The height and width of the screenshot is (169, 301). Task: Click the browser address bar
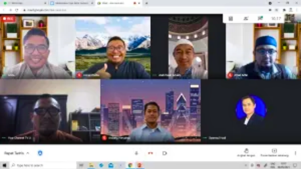tap(146, 10)
